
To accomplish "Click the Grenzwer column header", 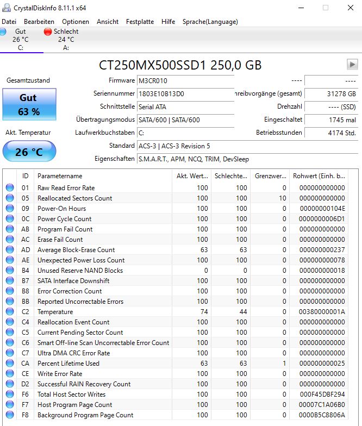I will pyautogui.click(x=270, y=176).
